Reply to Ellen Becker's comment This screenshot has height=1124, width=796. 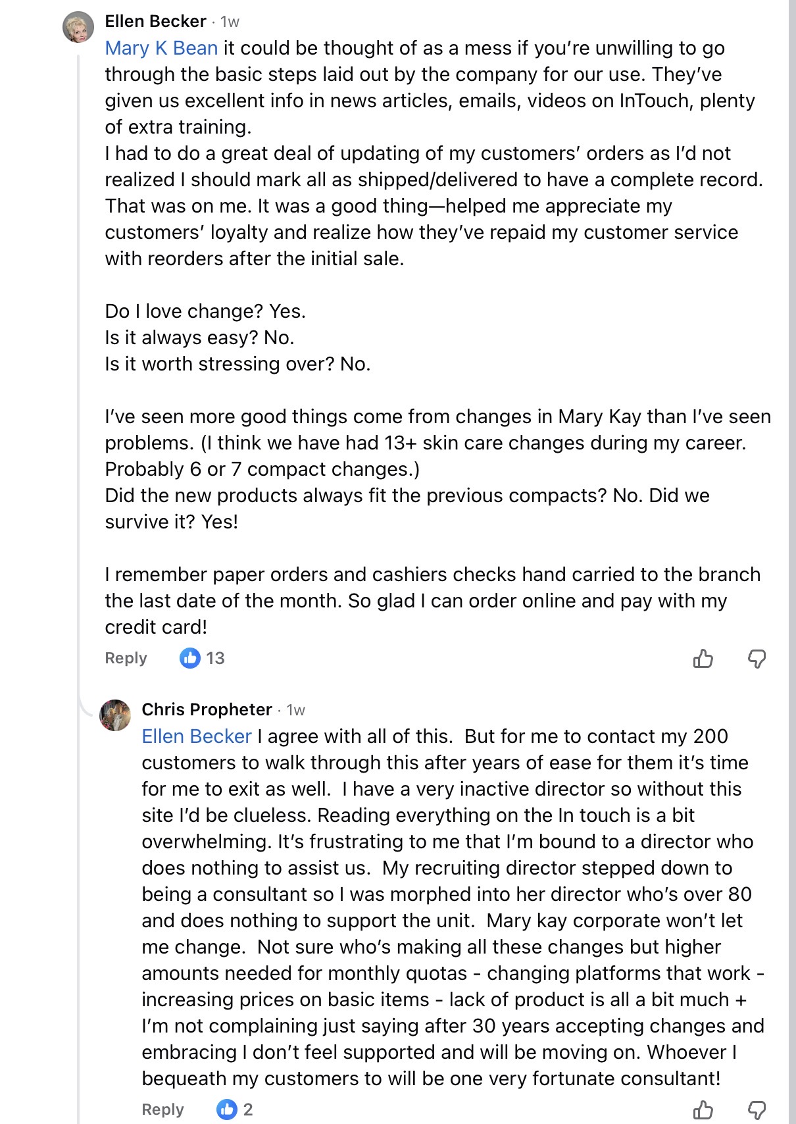click(126, 658)
